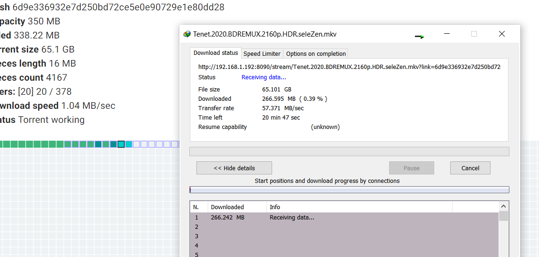The height and width of the screenshot is (257, 539).
Task: Select connection row number 3
Action: coord(344,236)
